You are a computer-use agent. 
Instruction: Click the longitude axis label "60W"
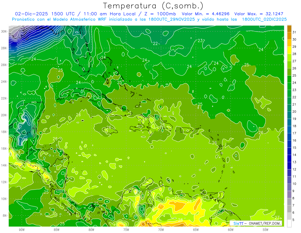[x=231, y=230]
